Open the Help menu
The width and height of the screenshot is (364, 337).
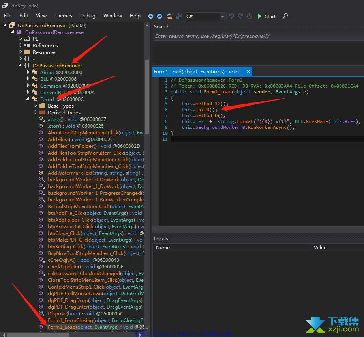pos(135,16)
